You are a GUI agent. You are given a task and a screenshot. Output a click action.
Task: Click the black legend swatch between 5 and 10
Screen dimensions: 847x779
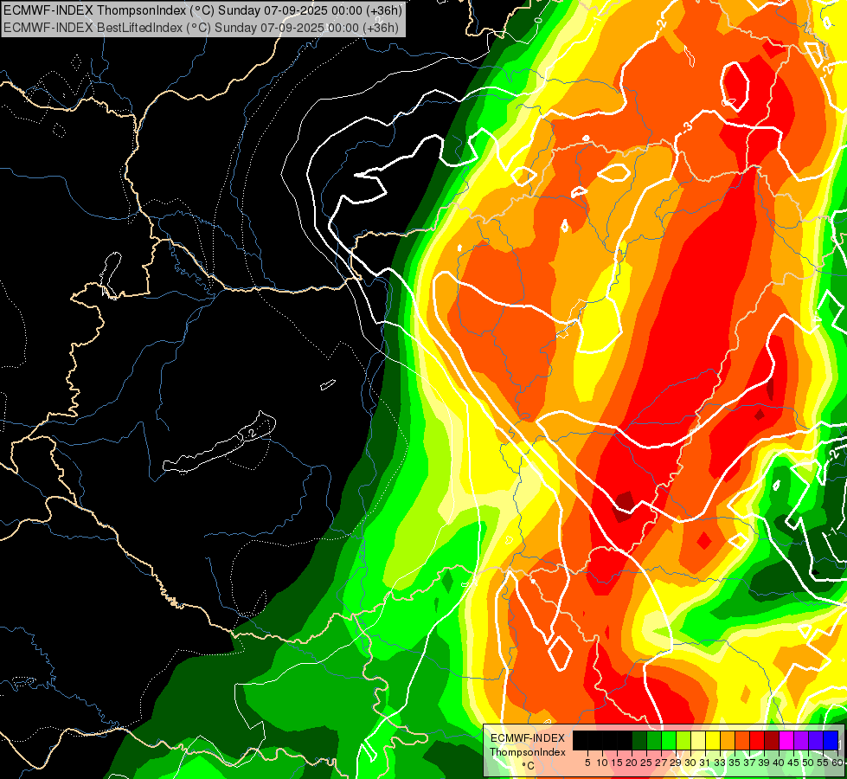tap(595, 740)
